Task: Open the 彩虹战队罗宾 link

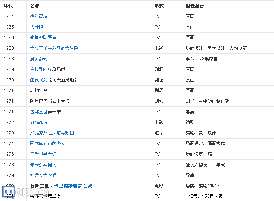Action: point(43,38)
